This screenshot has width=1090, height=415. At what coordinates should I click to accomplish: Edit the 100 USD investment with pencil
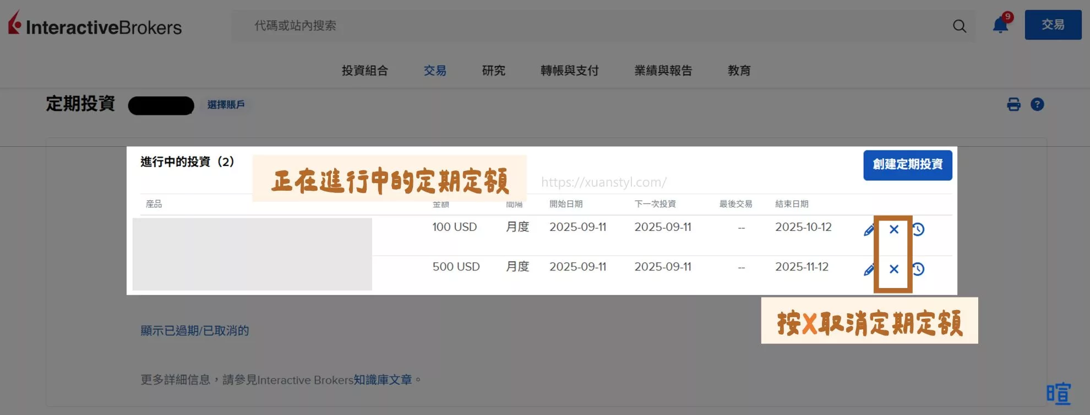[869, 230]
